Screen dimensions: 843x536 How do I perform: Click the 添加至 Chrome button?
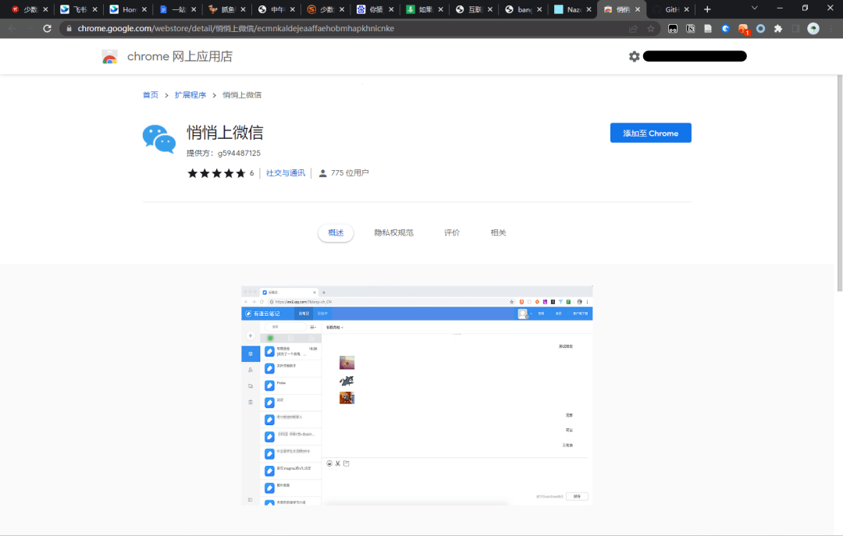click(x=650, y=133)
